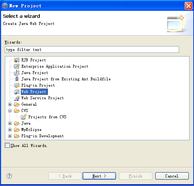Viewport: 194px width, 186px height.
Task: Click the Cancel button
Action: coord(172,176)
